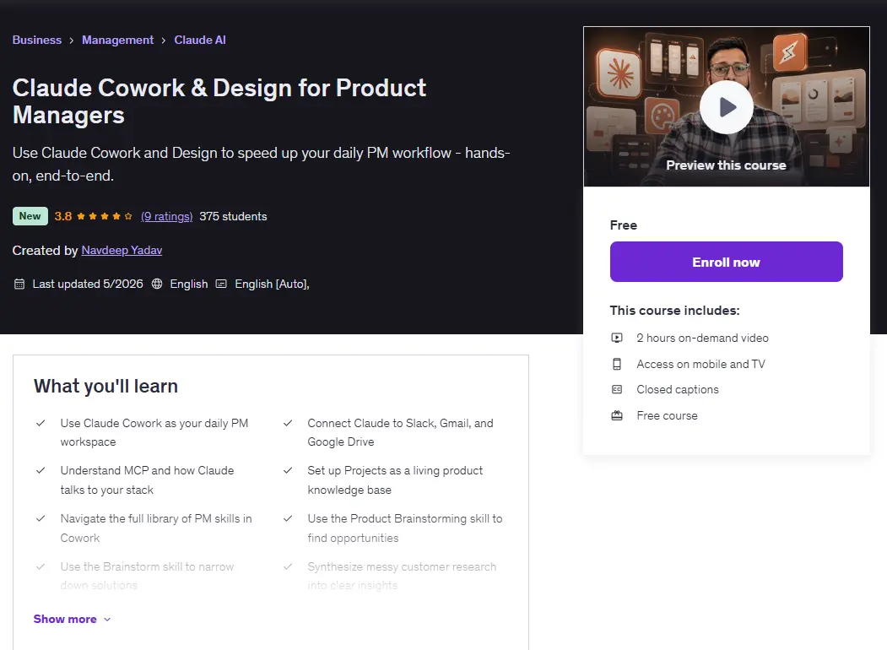Open the Claude AI breadcrumb link
This screenshot has width=887, height=650.
(x=200, y=41)
